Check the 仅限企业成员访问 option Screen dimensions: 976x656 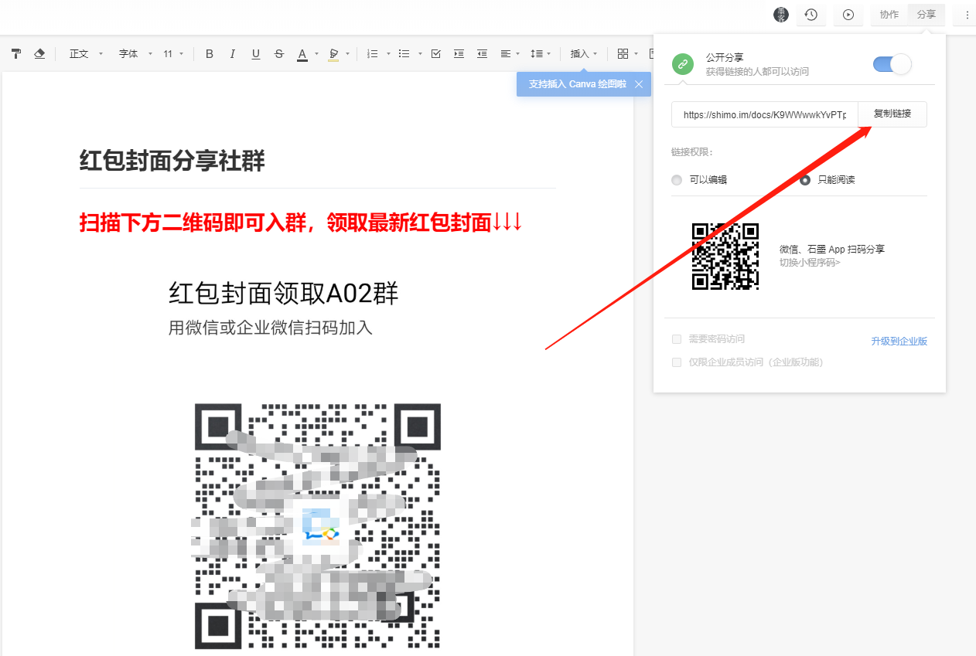(677, 362)
